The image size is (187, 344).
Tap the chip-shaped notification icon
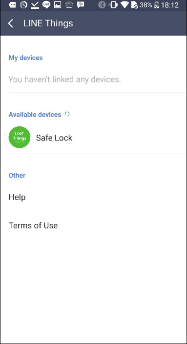69,5
